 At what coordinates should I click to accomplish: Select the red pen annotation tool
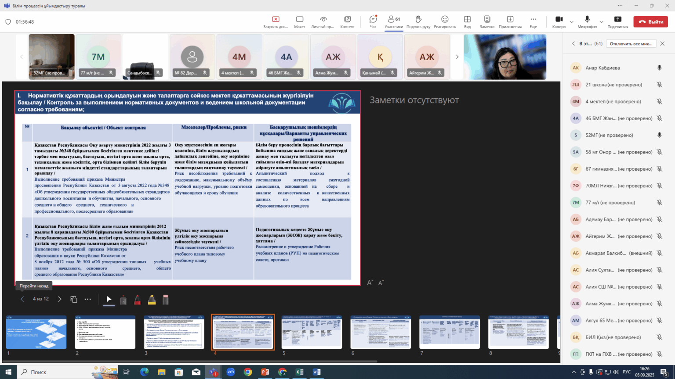(137, 300)
